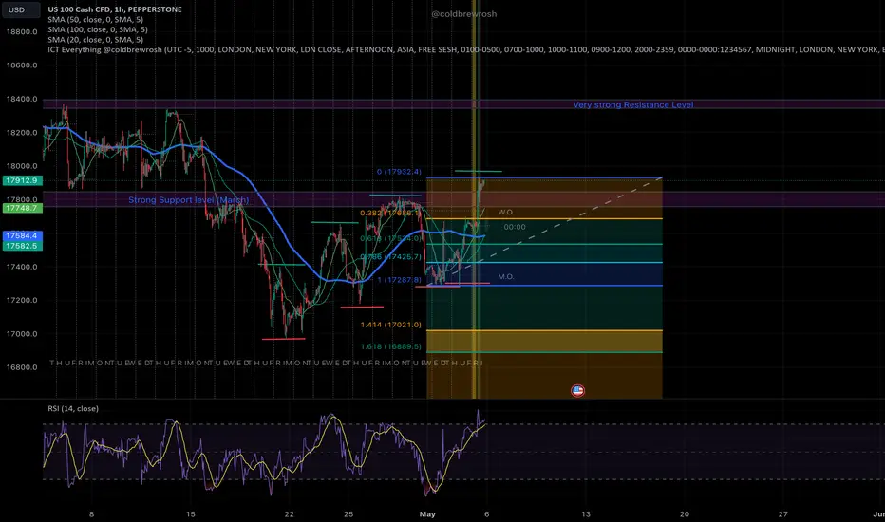Screen dimensions: 885x522
Task: Click the green 17912.9 price label
Action: [23, 180]
